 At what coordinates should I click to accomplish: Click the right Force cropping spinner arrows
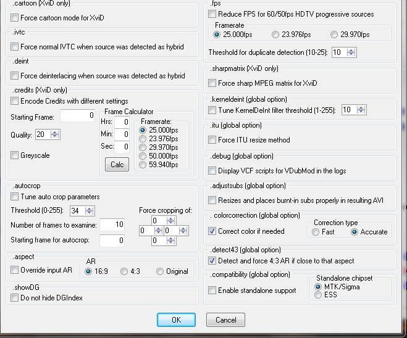183,231
